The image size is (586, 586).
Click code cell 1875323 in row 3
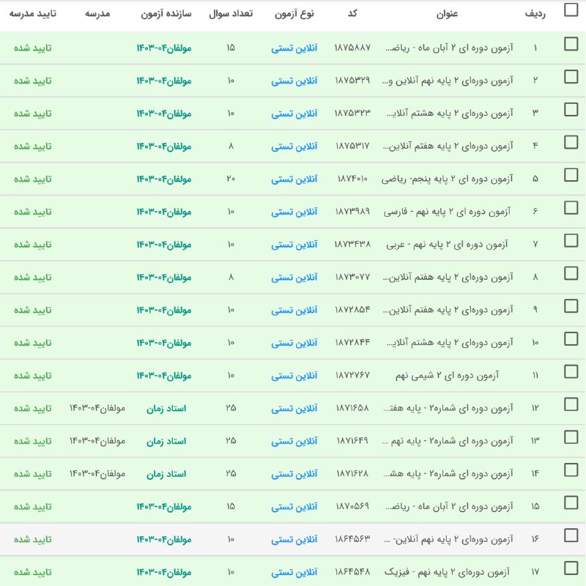point(352,114)
